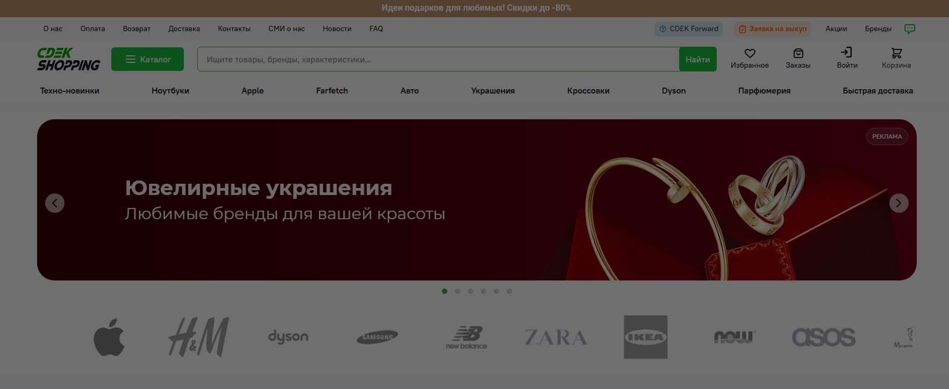Select the H&M brand logo
Image resolution: width=949 pixels, height=389 pixels.
198,337
